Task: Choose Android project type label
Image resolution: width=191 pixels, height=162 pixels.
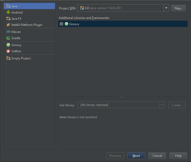Action: [x=17, y=13]
